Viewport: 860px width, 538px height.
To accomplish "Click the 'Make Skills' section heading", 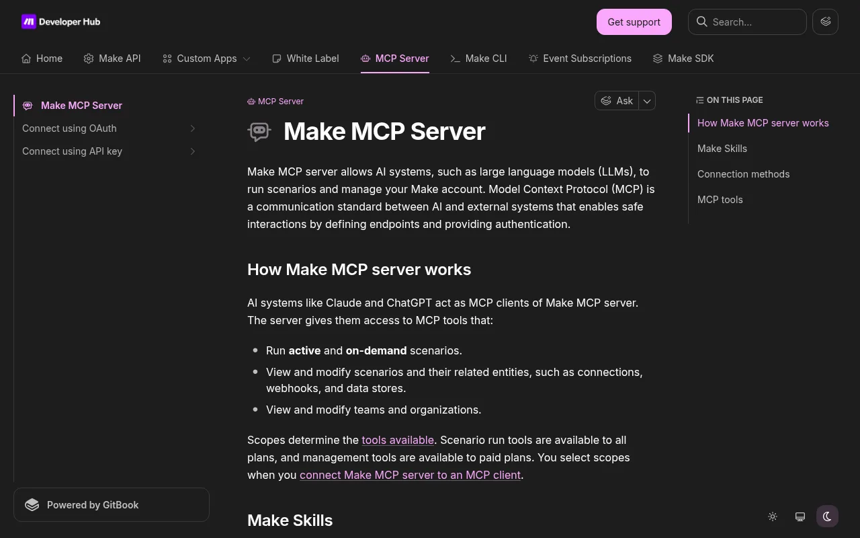I will coord(290,521).
